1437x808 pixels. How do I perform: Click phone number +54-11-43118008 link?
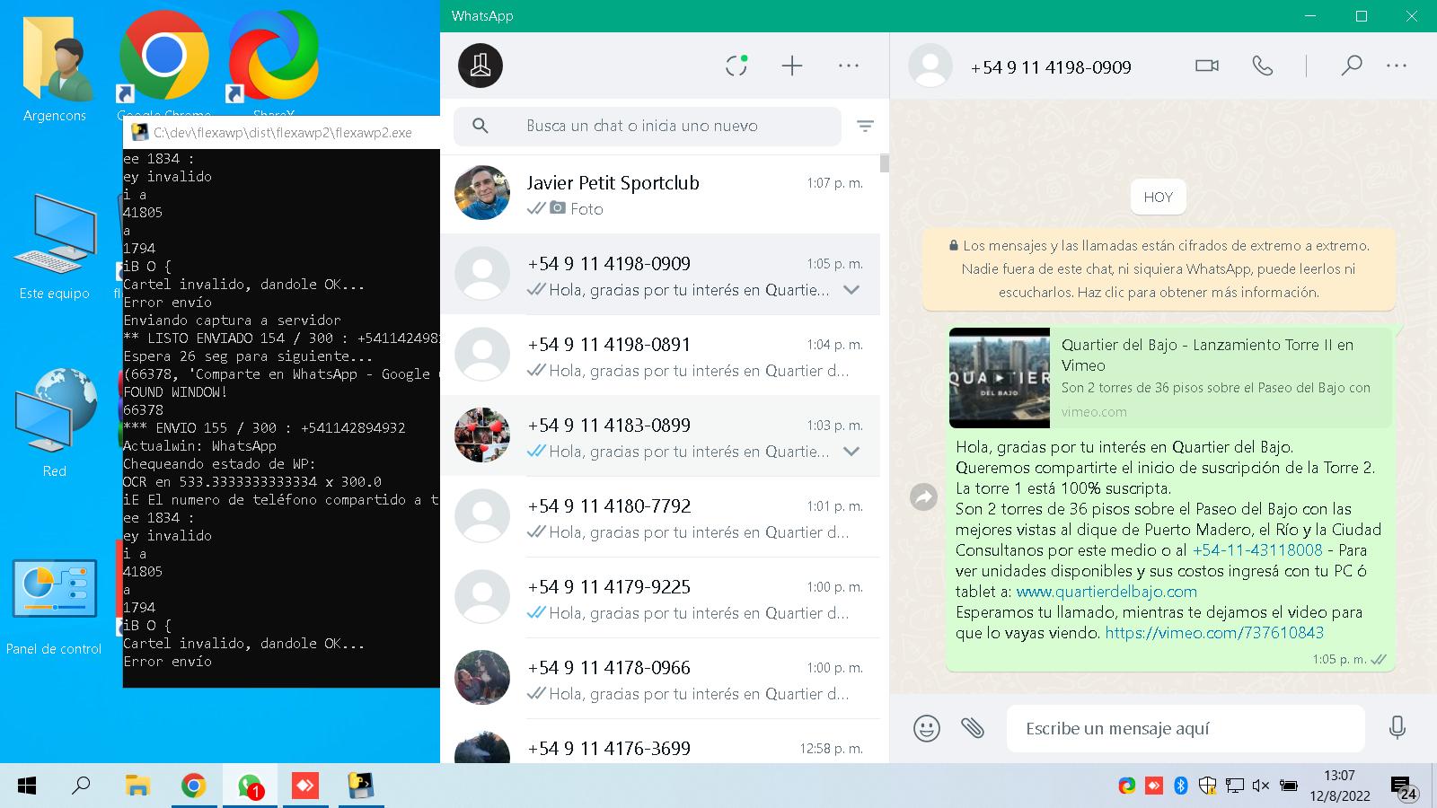pos(1257,550)
